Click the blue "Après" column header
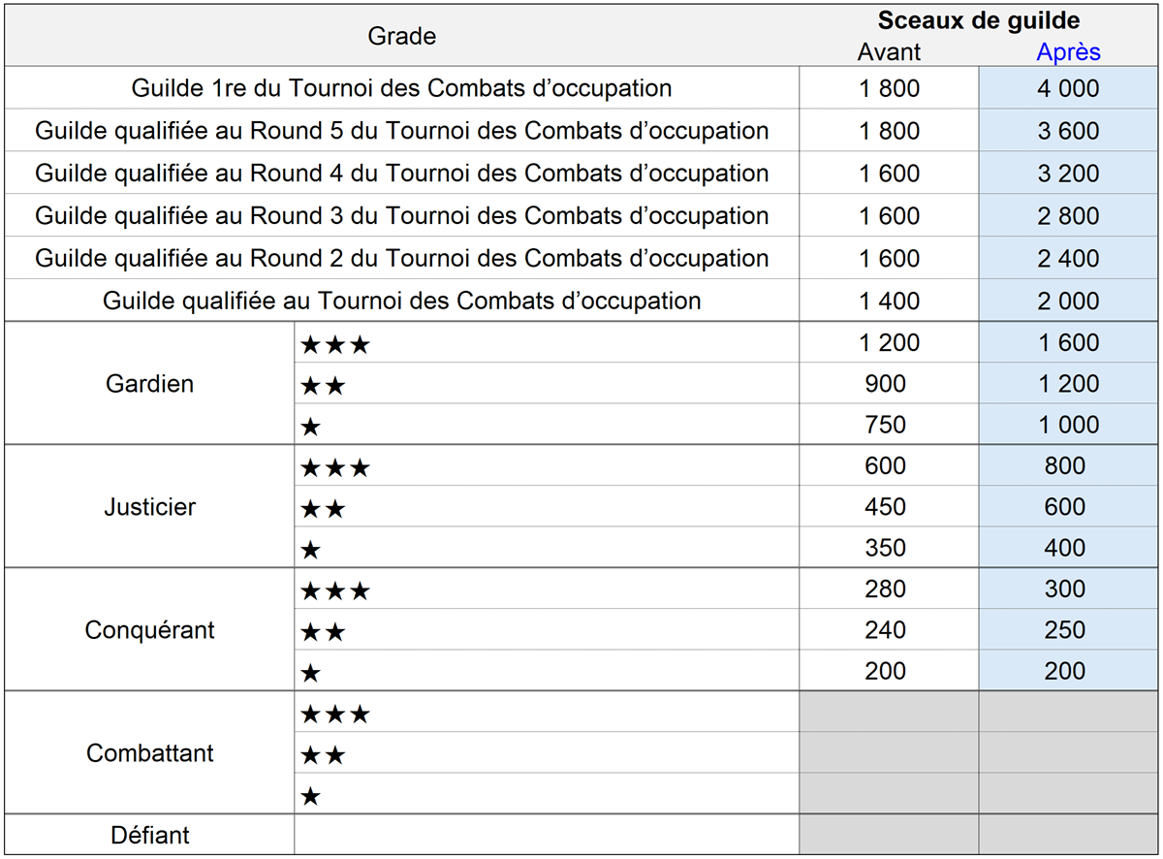The width and height of the screenshot is (1163, 859). [1068, 52]
